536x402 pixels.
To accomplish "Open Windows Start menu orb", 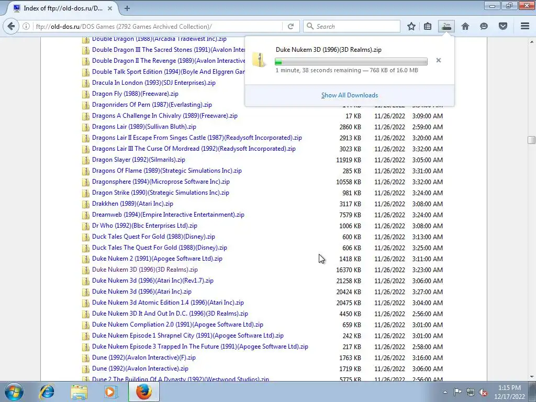I will (14, 392).
